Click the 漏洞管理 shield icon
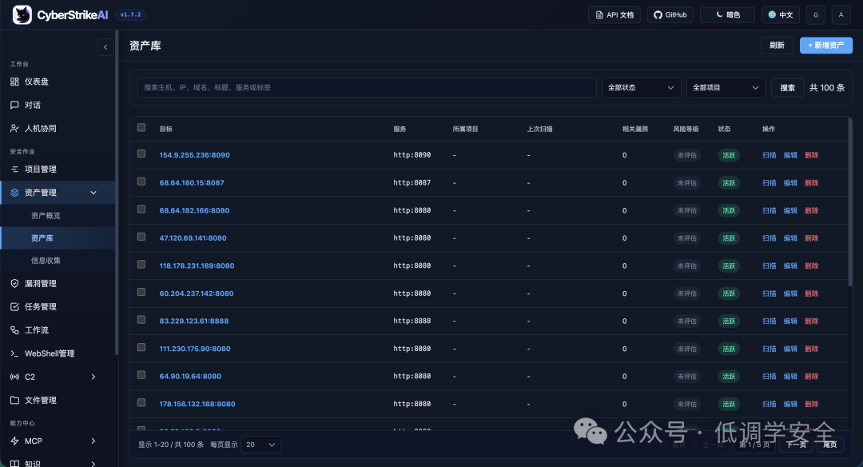Image resolution: width=863 pixels, height=467 pixels. point(15,283)
